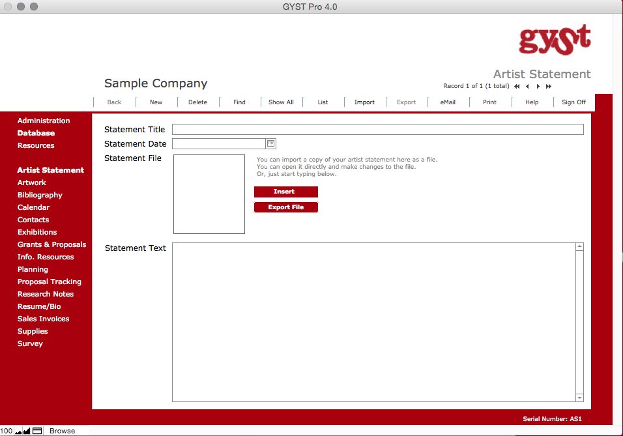Go to the first record arrow
Viewport: 623px width, 436px height.
point(517,86)
